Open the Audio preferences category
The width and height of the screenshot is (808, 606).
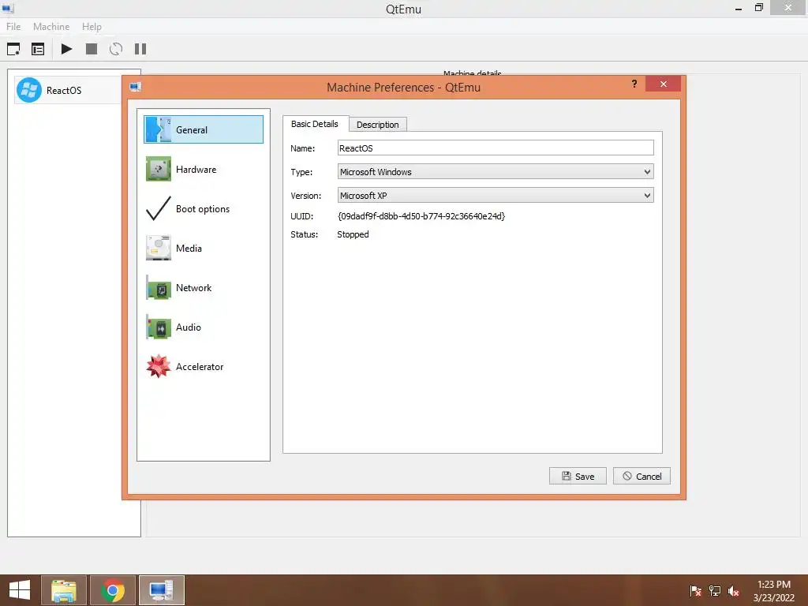[204, 327]
